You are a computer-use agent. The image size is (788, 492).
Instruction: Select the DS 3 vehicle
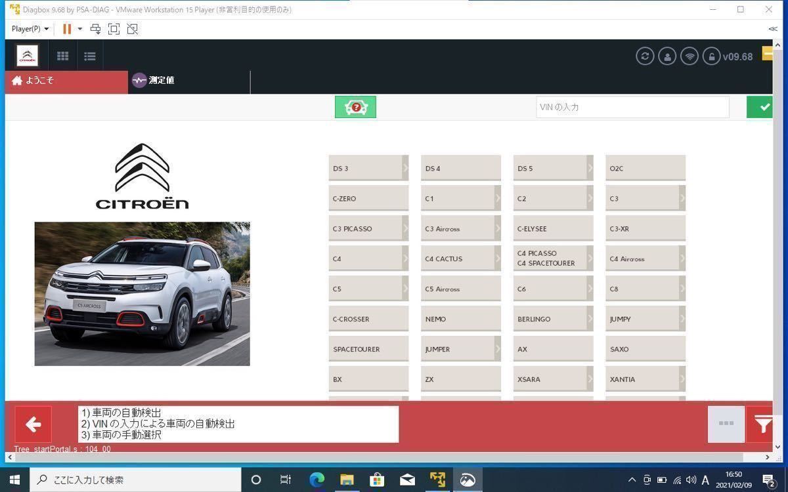368,169
